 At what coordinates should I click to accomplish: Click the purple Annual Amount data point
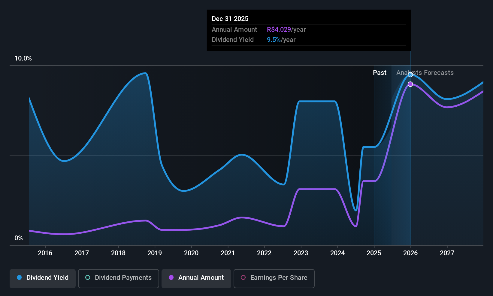(x=410, y=84)
